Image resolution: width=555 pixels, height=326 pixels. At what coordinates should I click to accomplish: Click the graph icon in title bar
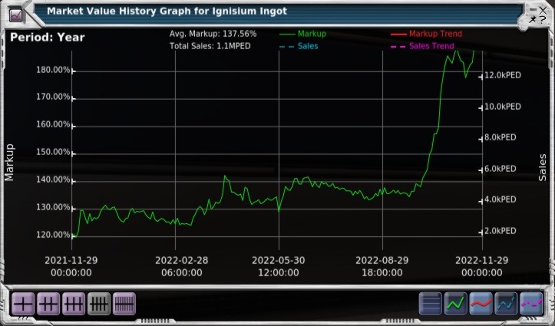16,15
